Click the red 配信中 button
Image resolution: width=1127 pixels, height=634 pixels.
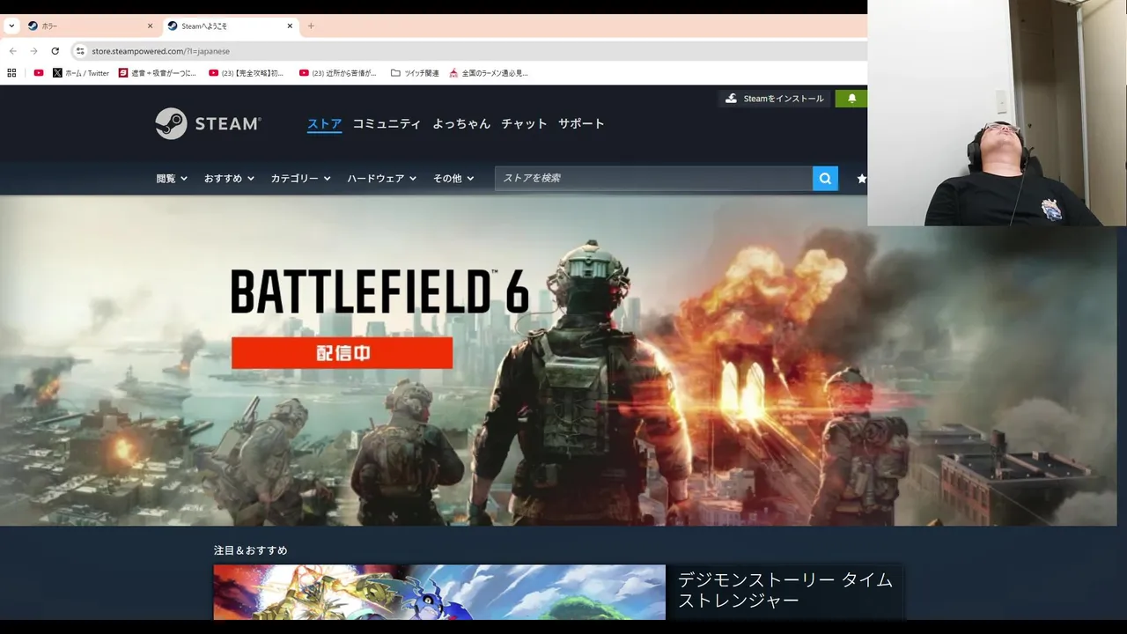(x=342, y=353)
